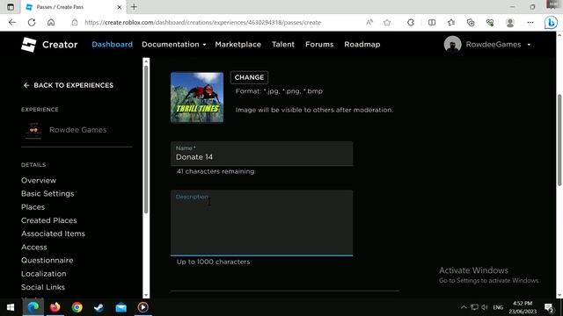Open browser extensions icon
The image size is (563, 316).
(411, 22)
